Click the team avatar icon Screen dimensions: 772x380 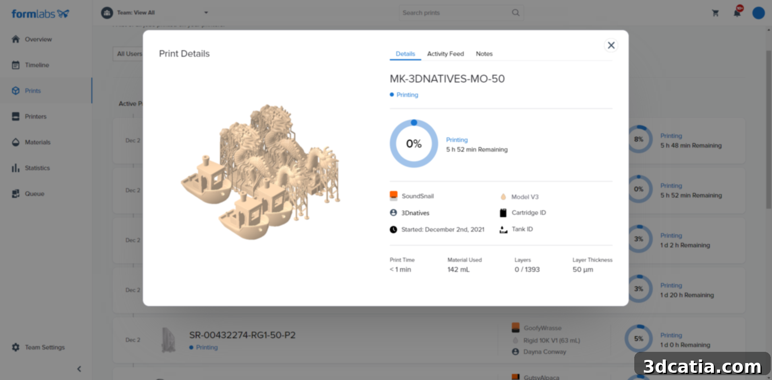pyautogui.click(x=107, y=12)
